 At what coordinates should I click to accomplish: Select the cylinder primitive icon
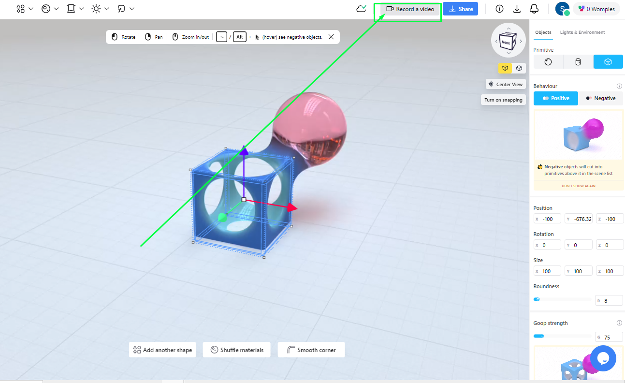coord(578,62)
